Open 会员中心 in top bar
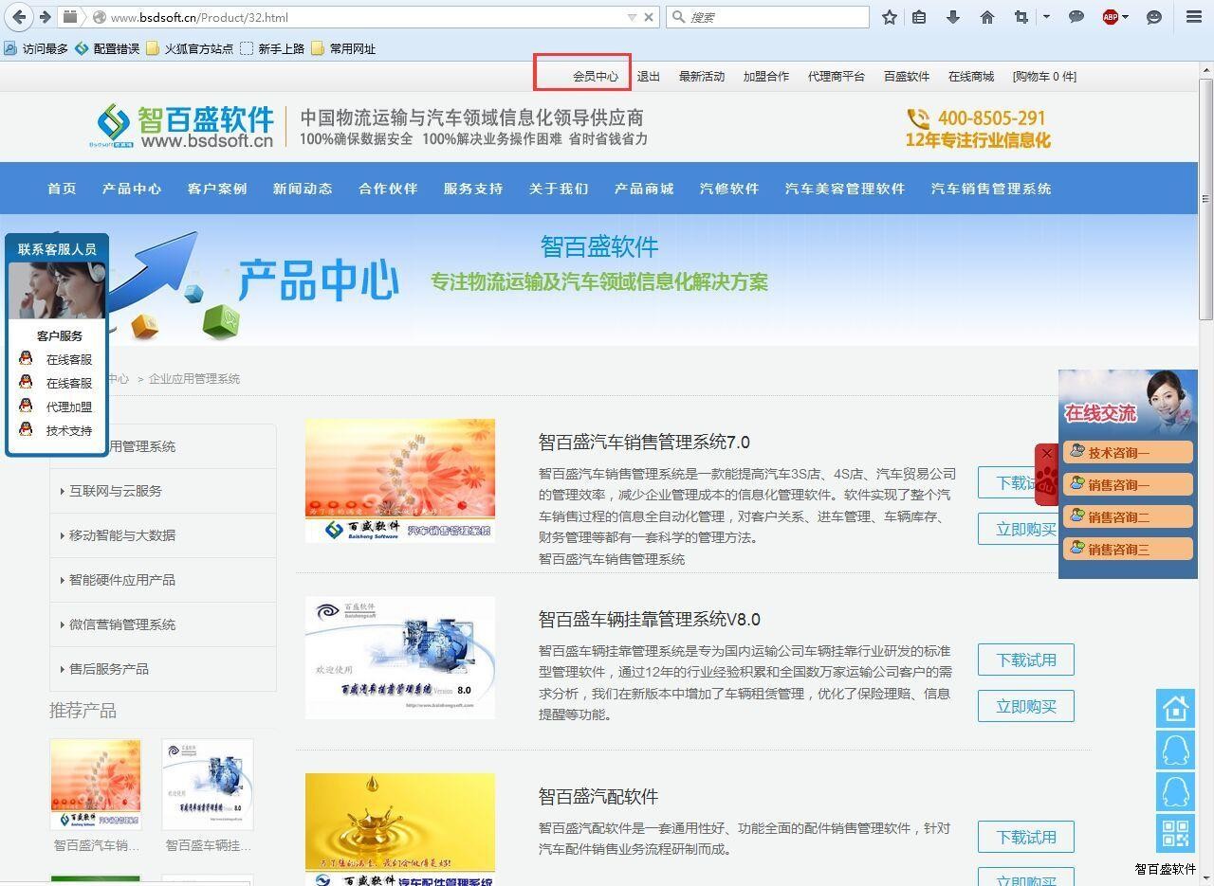Screen dimensions: 1214x886 [596, 77]
